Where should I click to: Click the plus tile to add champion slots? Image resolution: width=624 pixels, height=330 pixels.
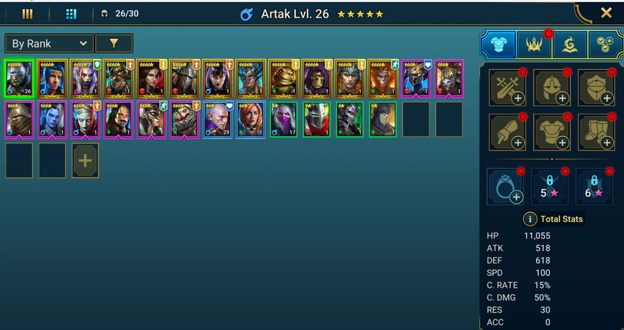(x=85, y=160)
